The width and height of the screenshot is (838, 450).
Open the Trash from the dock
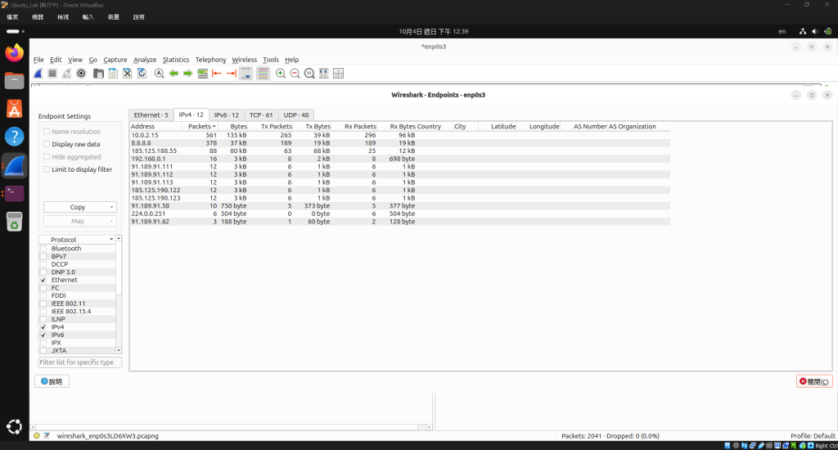[15, 221]
